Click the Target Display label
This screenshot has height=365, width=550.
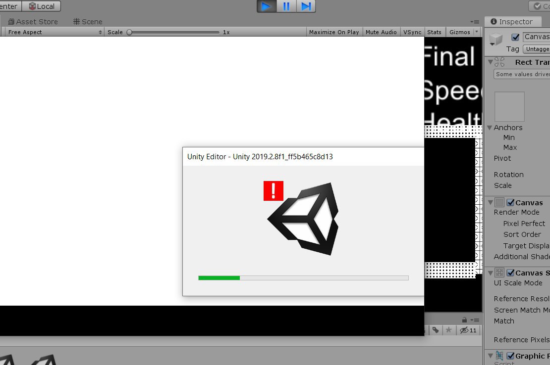pos(526,246)
